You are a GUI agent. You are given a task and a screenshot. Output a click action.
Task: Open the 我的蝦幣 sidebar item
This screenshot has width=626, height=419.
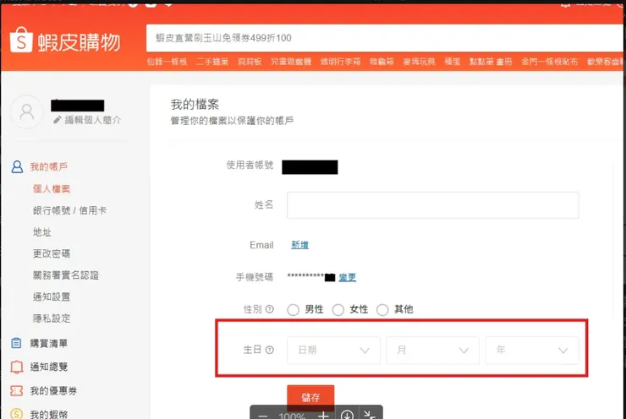click(49, 414)
